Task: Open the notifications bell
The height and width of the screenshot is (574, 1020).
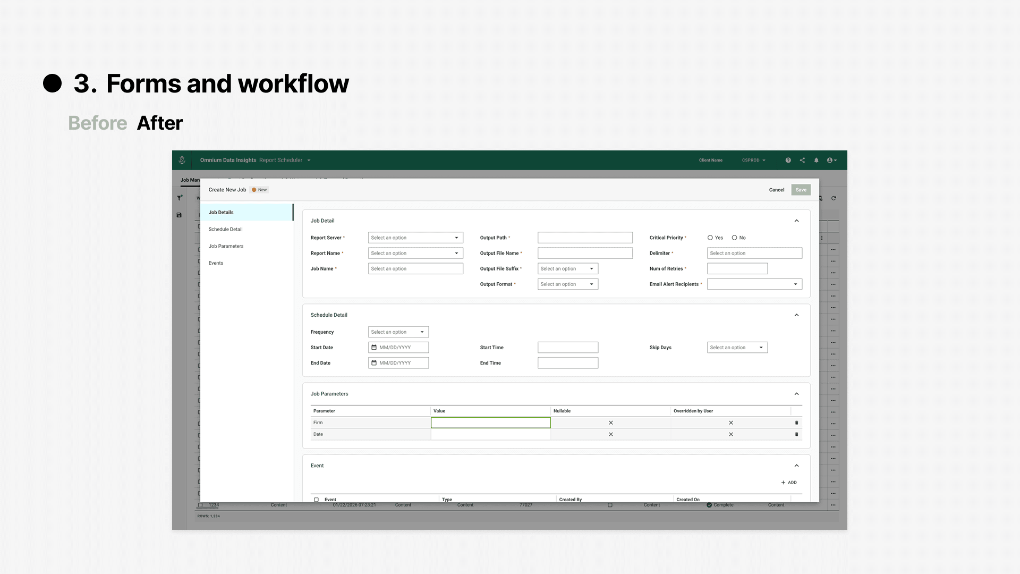Action: click(x=817, y=160)
